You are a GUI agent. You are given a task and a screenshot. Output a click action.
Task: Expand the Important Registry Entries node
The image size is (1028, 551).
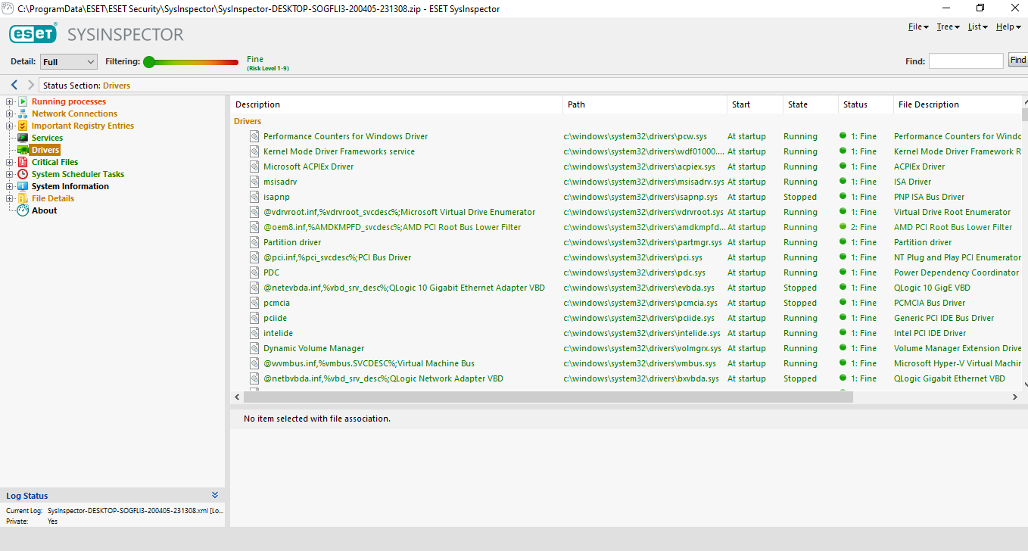(10, 126)
